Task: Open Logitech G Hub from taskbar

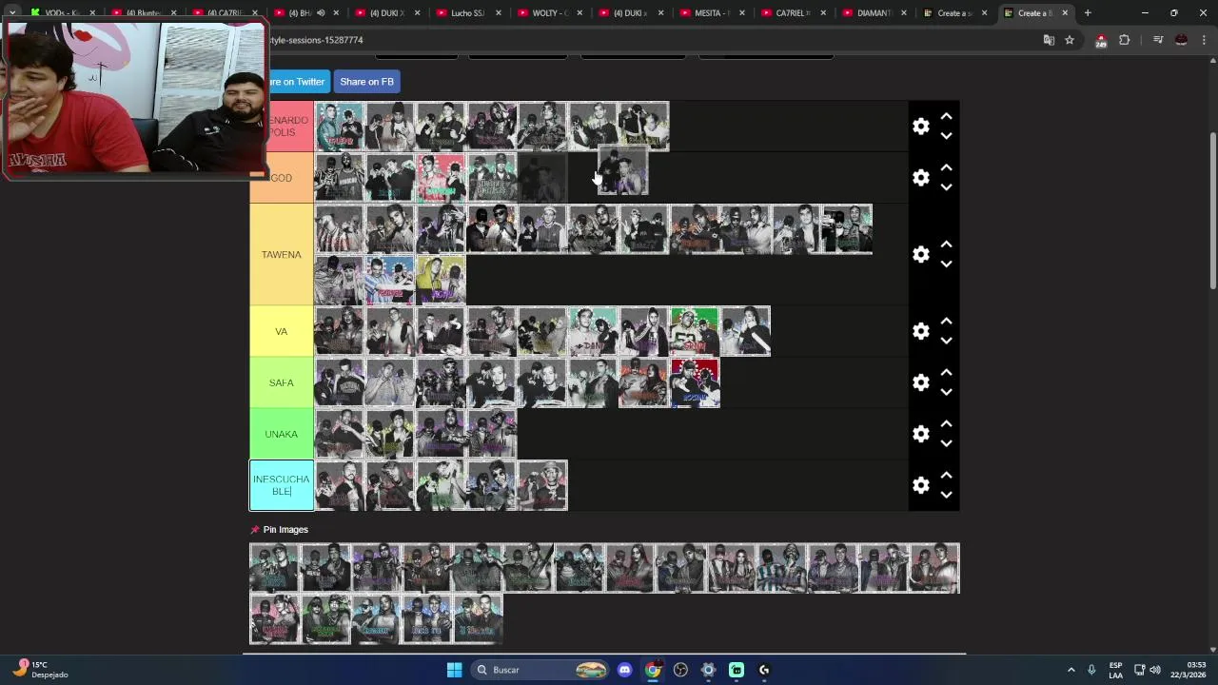Action: pos(764,670)
